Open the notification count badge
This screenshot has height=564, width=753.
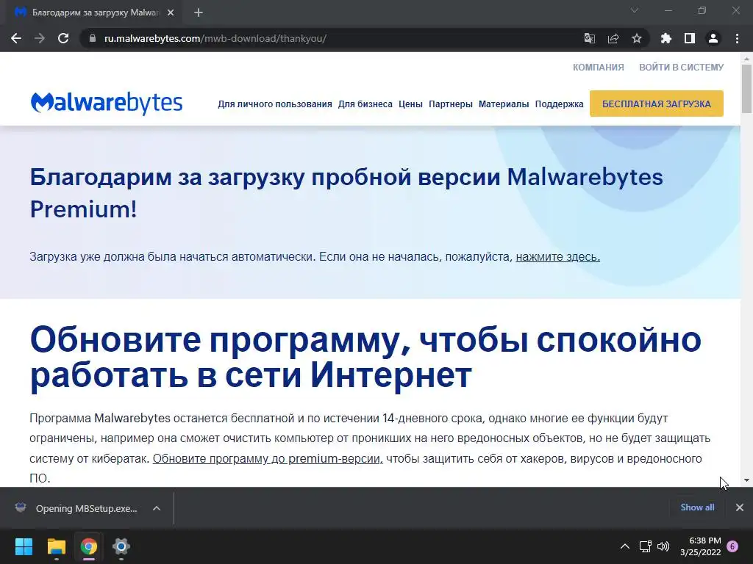point(732,546)
